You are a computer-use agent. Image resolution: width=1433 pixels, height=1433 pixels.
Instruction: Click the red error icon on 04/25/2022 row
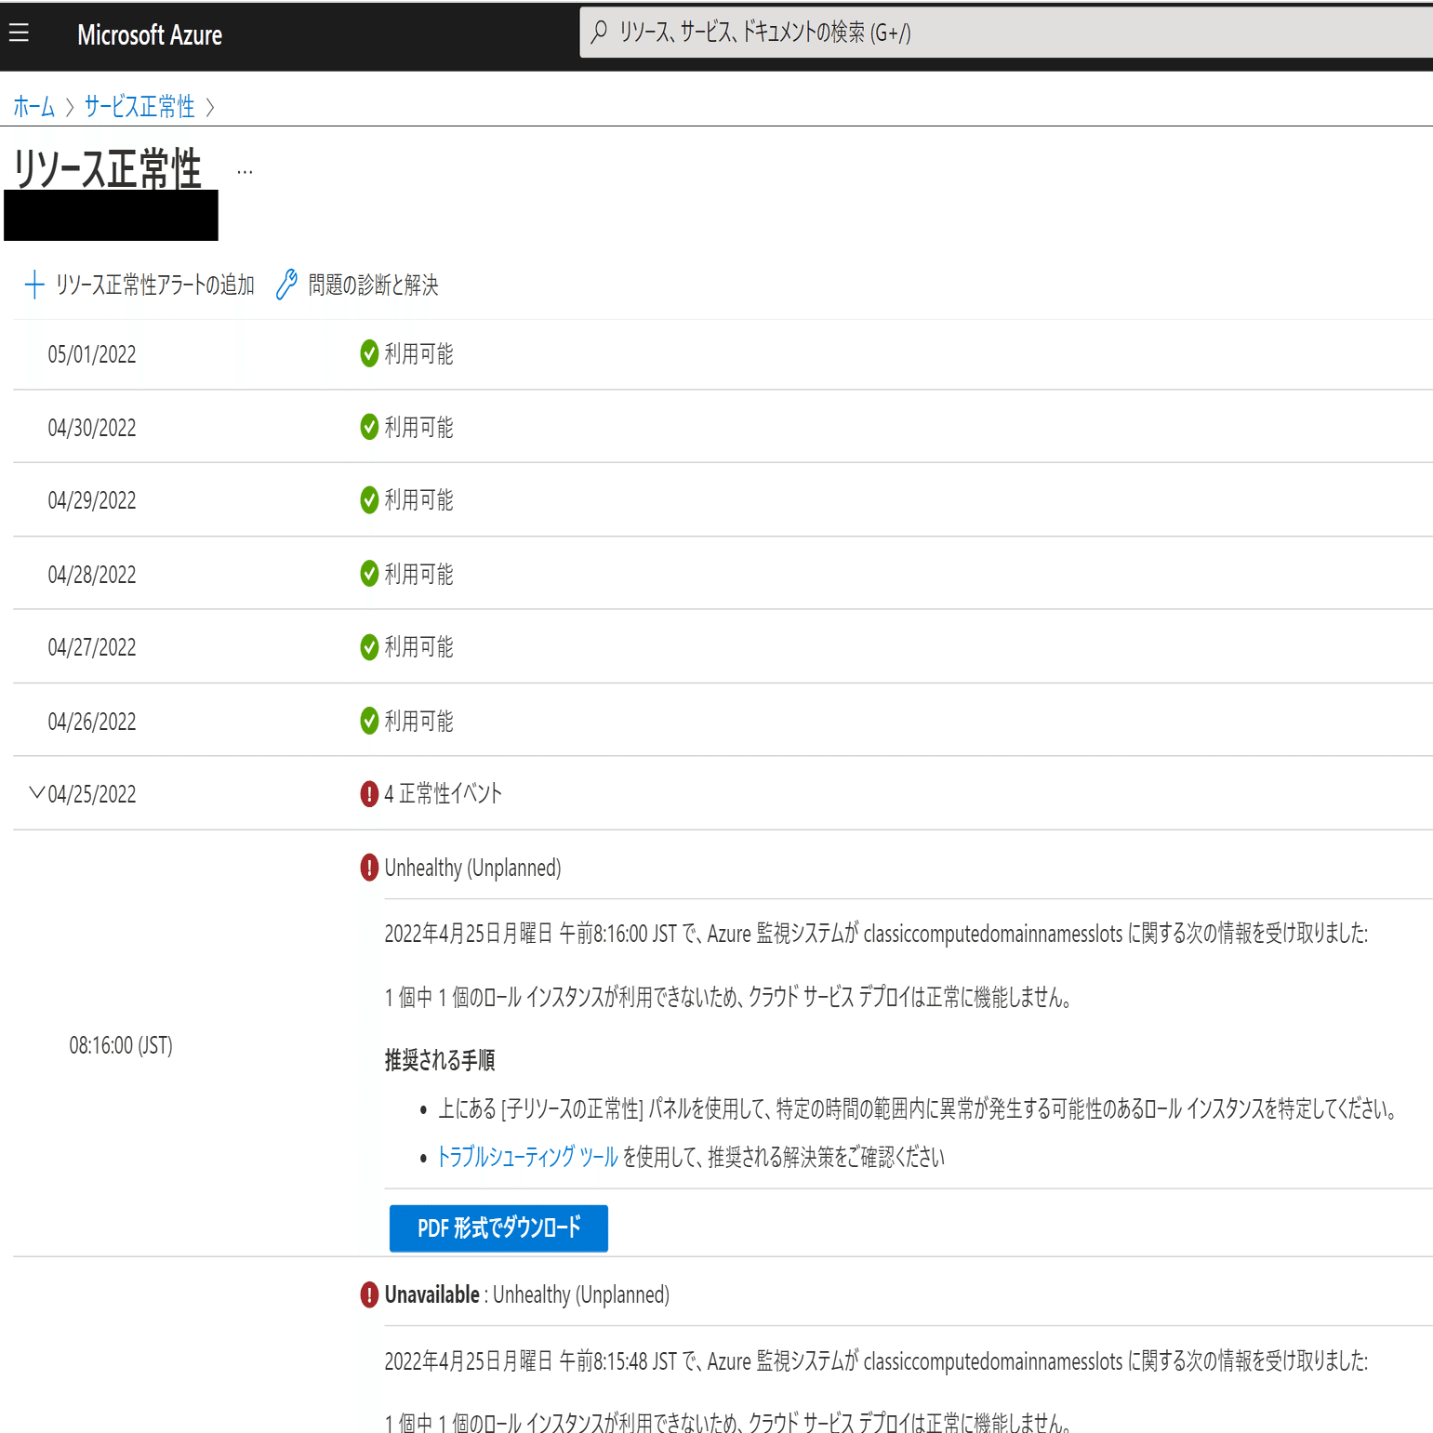[366, 793]
